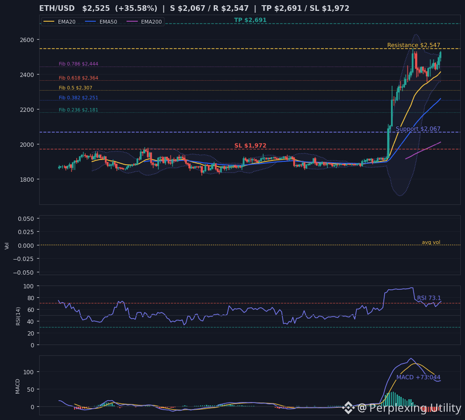Image resolution: width=465 pixels, height=420 pixels.
Task: Click the 40 tick on RSI axis
Action: (x=31, y=321)
